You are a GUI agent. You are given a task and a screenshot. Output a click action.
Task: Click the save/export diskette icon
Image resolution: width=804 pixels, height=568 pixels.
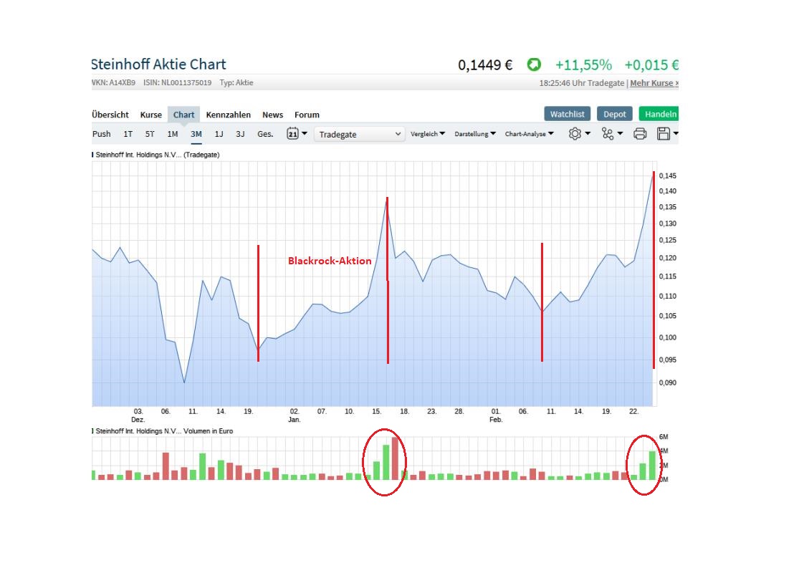(x=664, y=134)
